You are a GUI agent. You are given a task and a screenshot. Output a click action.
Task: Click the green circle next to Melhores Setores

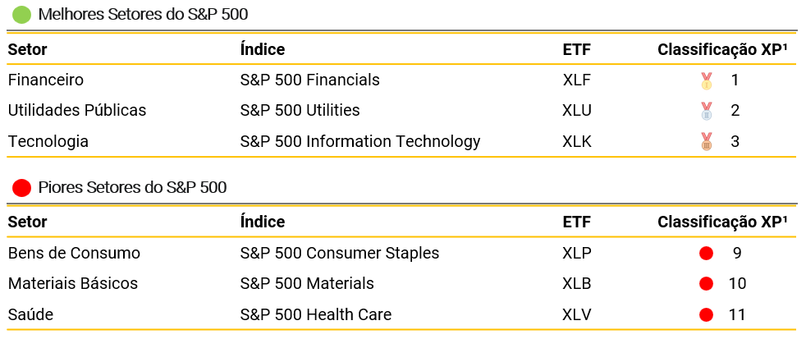22,15
